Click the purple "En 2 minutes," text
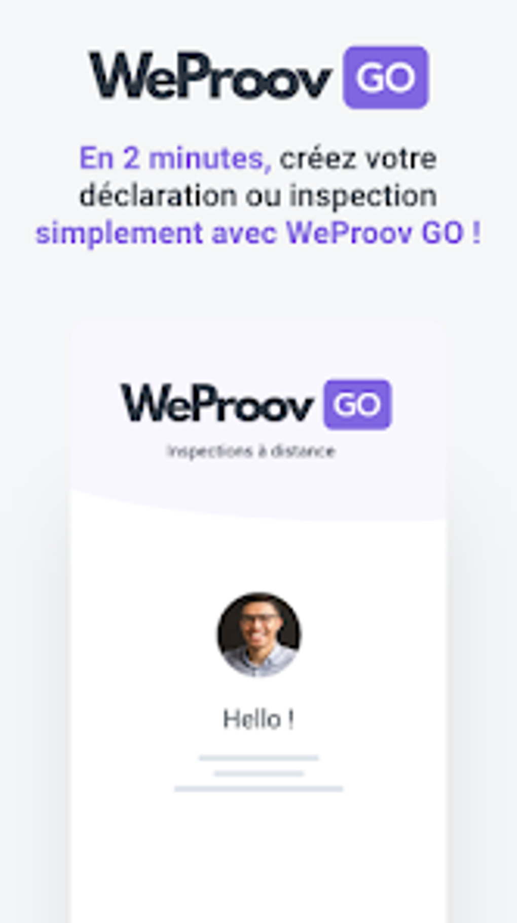The height and width of the screenshot is (923, 517). click(x=175, y=158)
